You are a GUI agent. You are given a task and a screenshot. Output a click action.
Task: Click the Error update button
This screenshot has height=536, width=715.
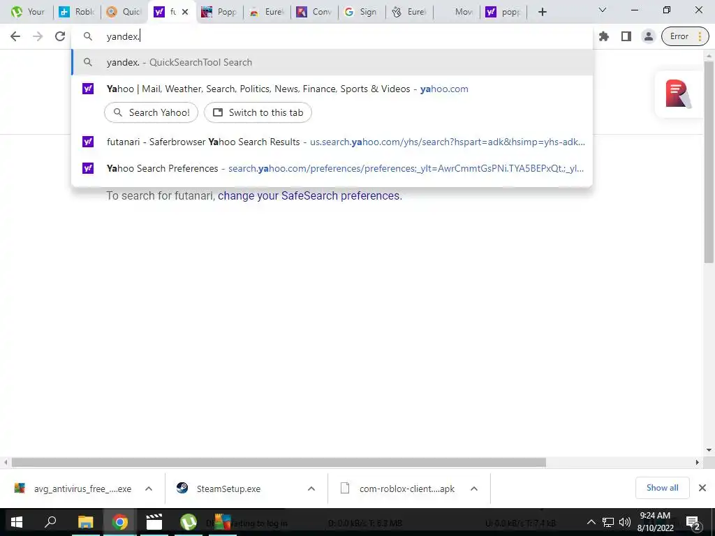pos(685,36)
